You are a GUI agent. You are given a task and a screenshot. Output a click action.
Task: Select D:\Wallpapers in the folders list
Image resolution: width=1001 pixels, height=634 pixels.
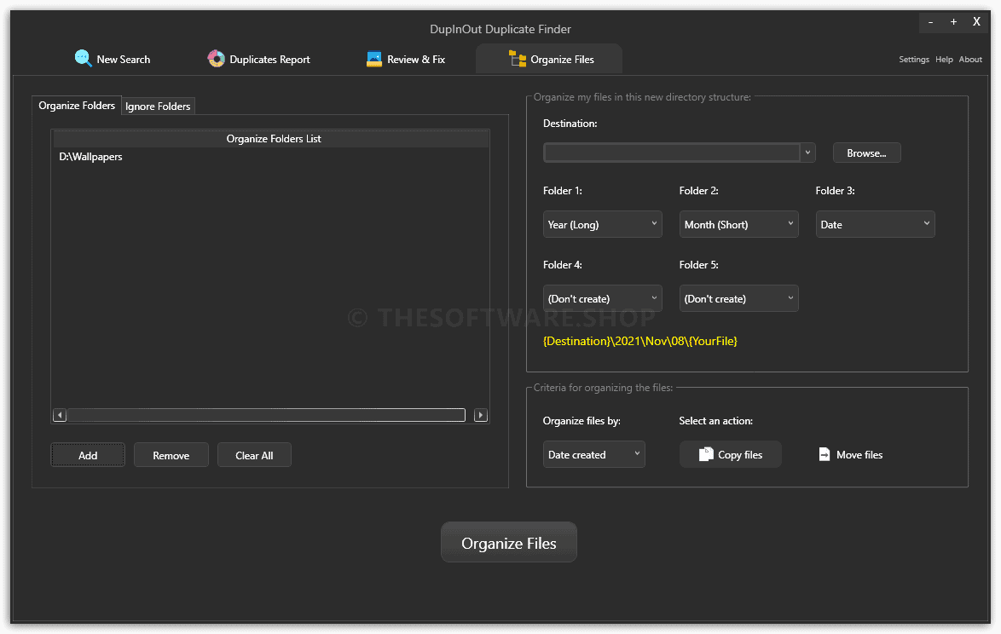pos(90,156)
